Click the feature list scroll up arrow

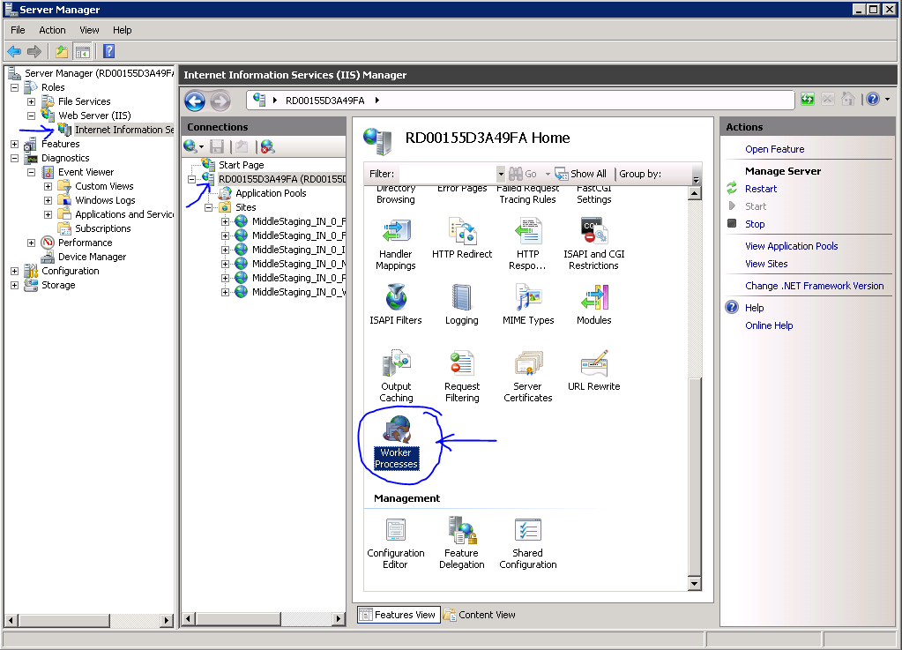pyautogui.click(x=694, y=193)
